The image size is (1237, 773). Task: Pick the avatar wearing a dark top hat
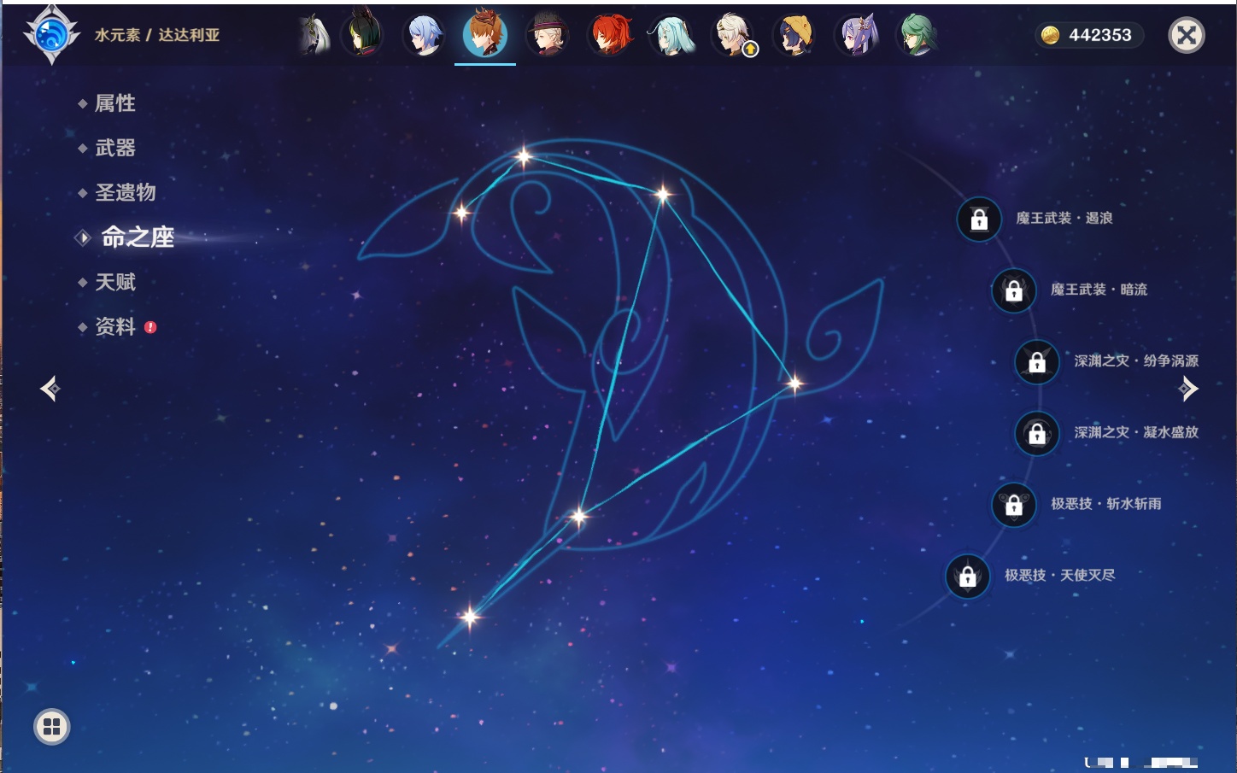(547, 35)
